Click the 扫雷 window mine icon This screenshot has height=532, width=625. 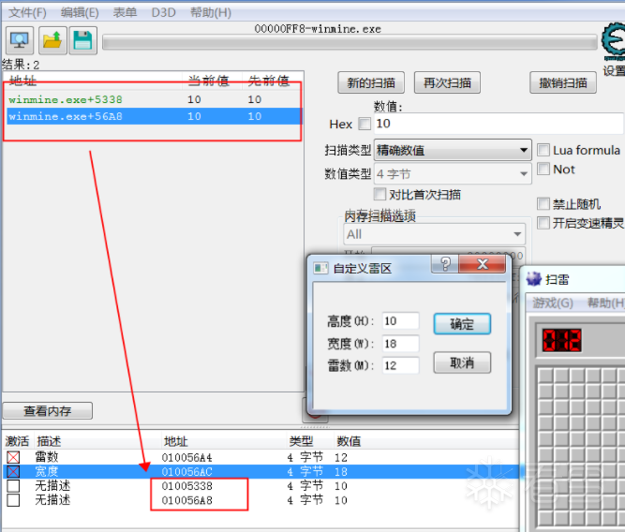[x=534, y=279]
